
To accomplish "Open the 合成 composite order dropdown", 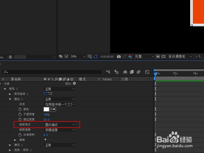I will (x=60, y=104).
